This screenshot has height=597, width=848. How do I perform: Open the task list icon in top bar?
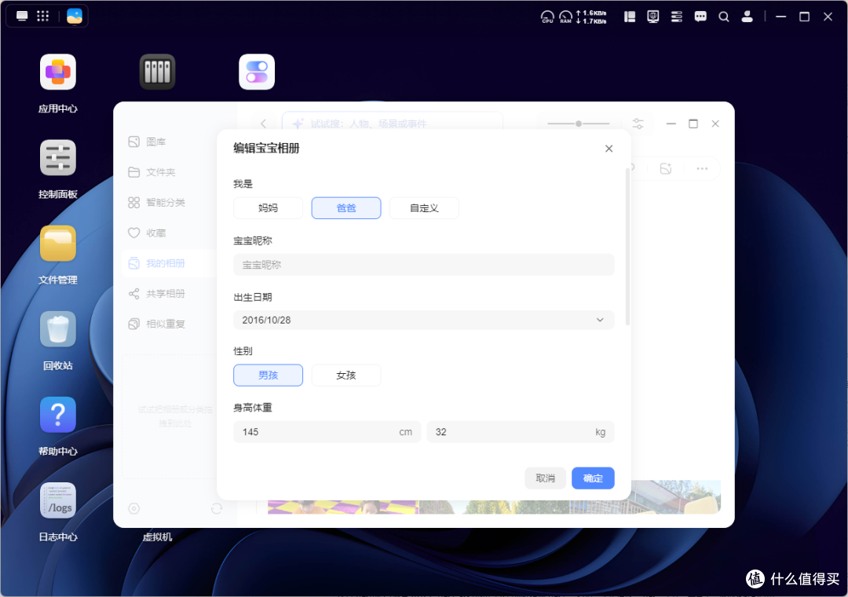tap(677, 16)
